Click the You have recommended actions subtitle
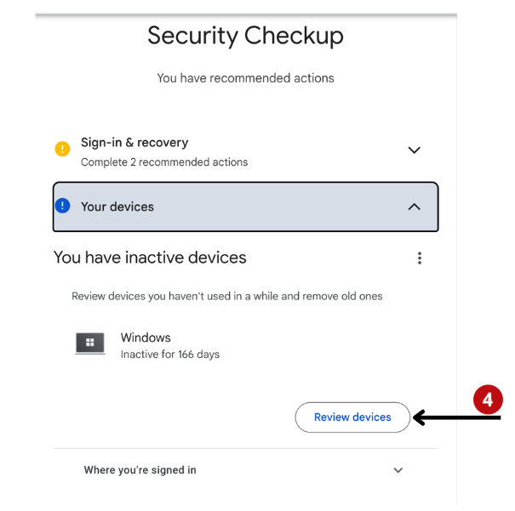515x511 pixels. [245, 78]
